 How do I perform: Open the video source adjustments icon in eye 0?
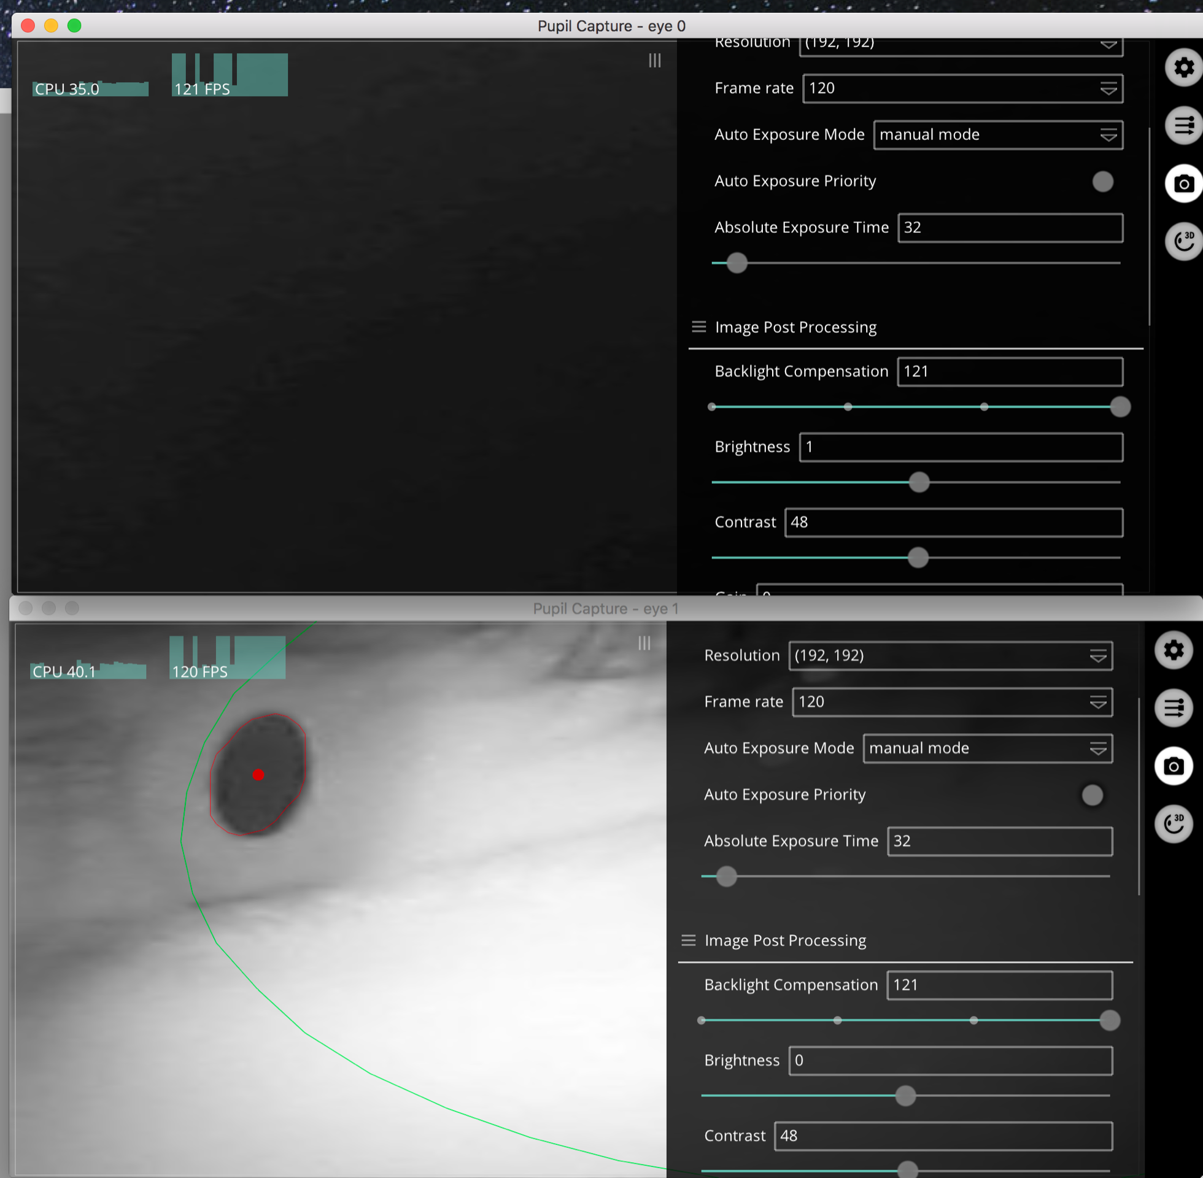pyautogui.click(x=1183, y=125)
